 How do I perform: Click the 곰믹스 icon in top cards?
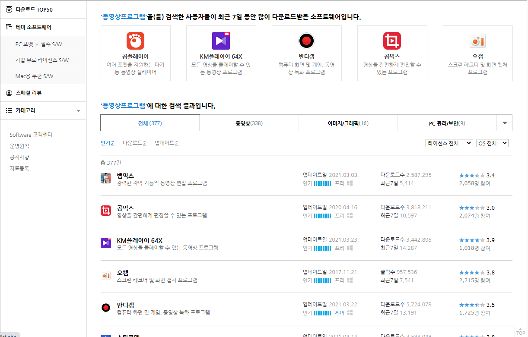[x=392, y=41]
